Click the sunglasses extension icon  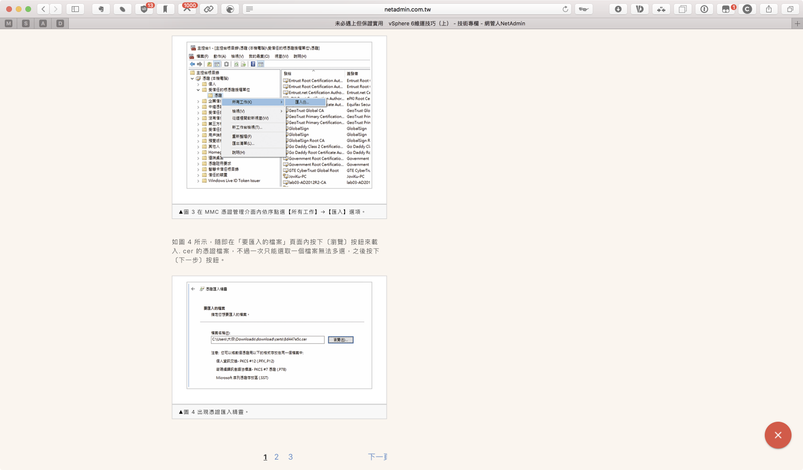coord(584,9)
